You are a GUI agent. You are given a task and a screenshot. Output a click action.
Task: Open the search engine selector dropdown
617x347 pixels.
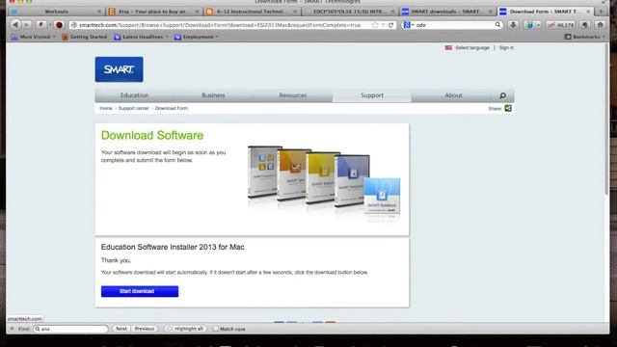coord(408,25)
